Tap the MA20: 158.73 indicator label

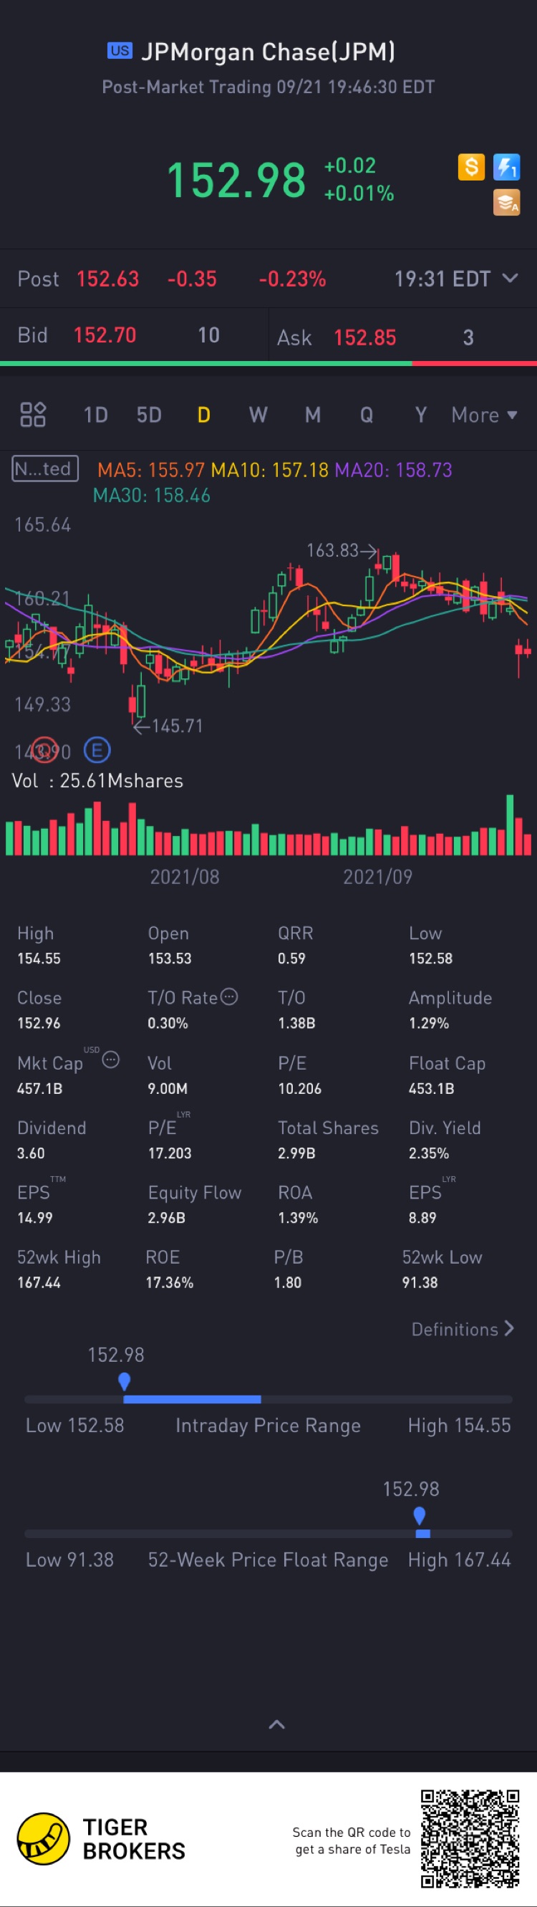(x=394, y=470)
